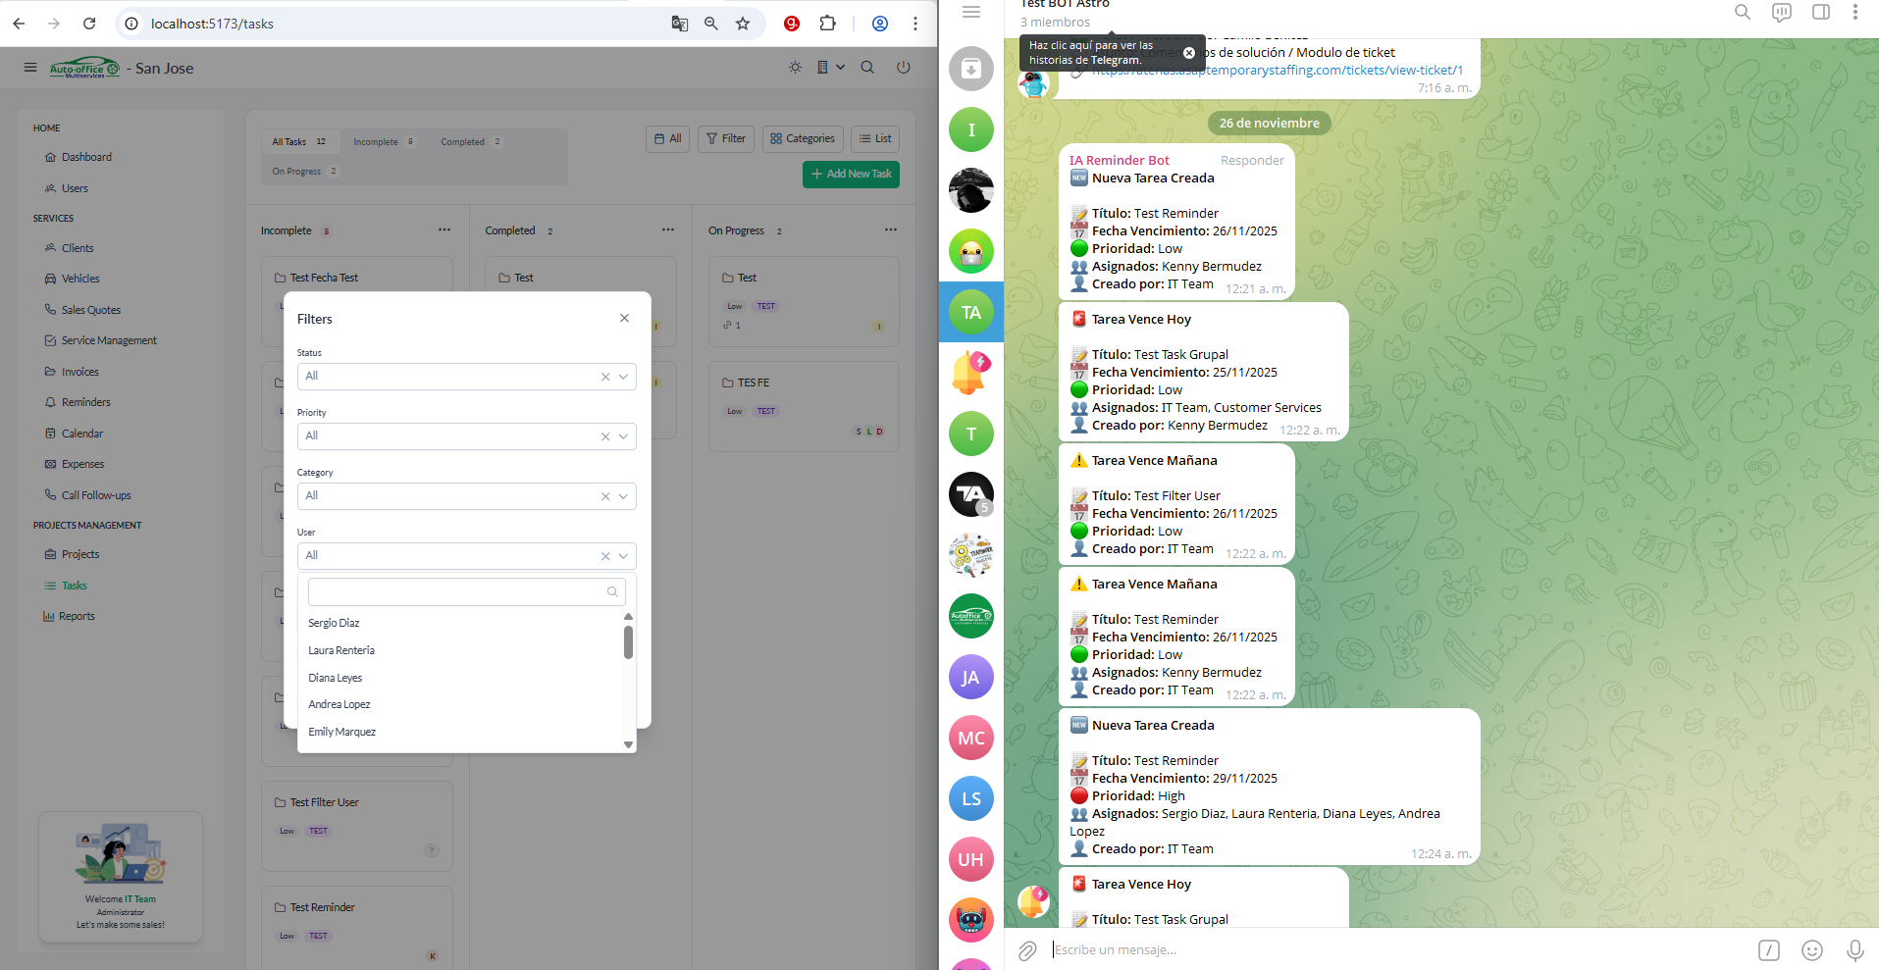Click the emoji smiley icon
This screenshot has height=970, width=1879.
pos(1811,949)
